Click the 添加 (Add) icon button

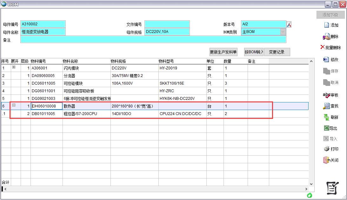coord(331,25)
